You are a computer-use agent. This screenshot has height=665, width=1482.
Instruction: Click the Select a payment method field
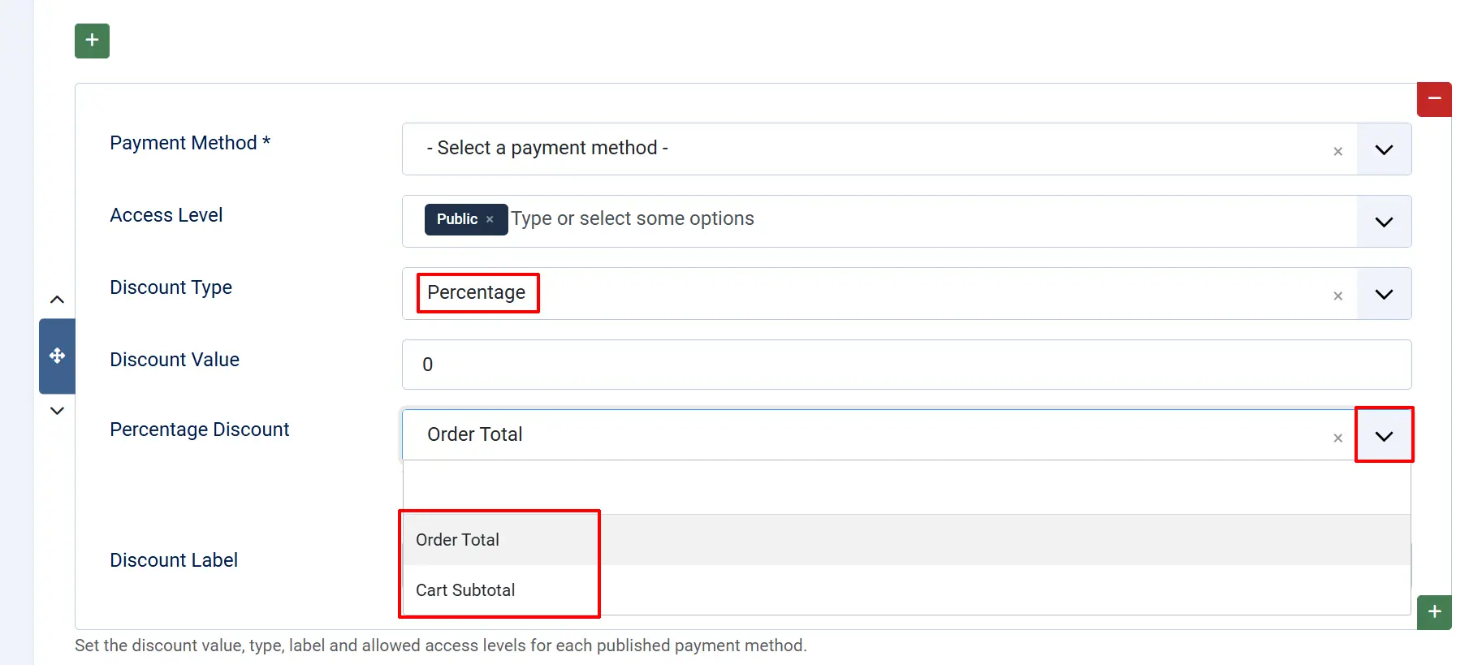tap(879, 149)
